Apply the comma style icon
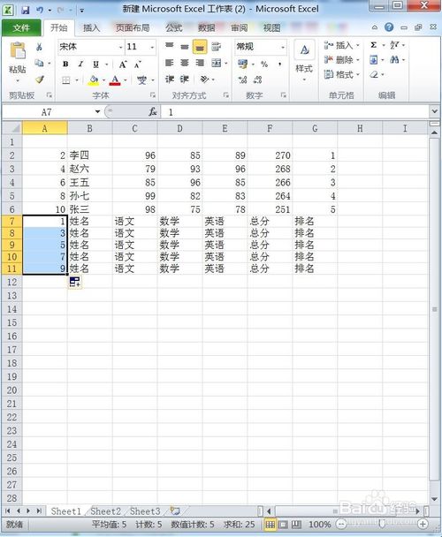The width and height of the screenshot is (442, 537). 280,64
